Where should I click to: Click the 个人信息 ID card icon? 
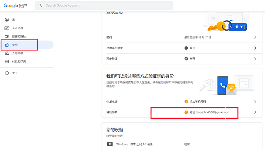(7, 28)
